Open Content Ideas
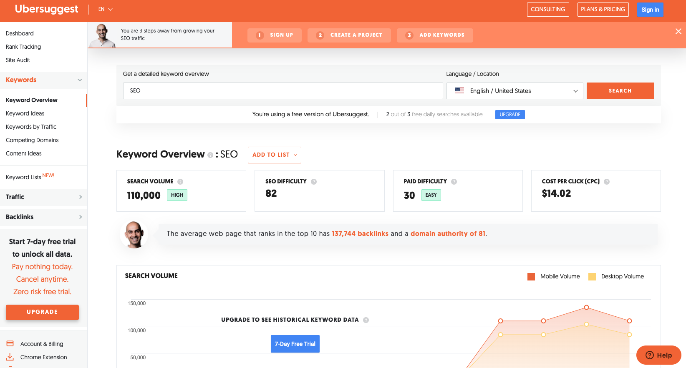Viewport: 686px width, 368px height. (x=24, y=153)
